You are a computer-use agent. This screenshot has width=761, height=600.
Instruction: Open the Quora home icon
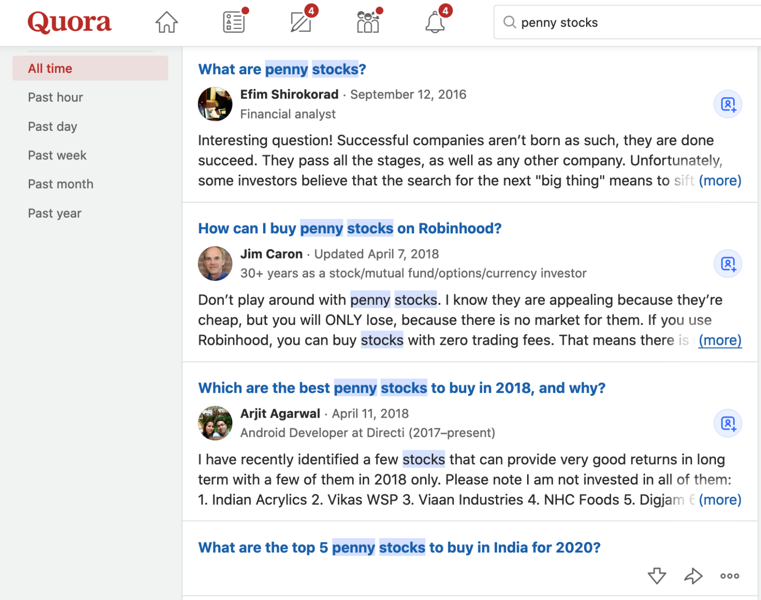coord(166,22)
